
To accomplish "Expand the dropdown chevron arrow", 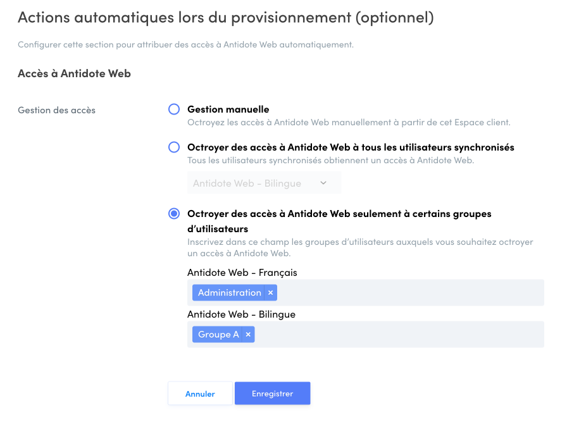I will pyautogui.click(x=323, y=183).
